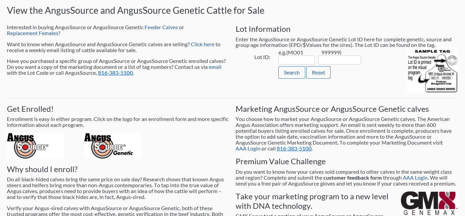Click the Lot Information heading
The width and height of the screenshot is (465, 216).
tap(263, 29)
